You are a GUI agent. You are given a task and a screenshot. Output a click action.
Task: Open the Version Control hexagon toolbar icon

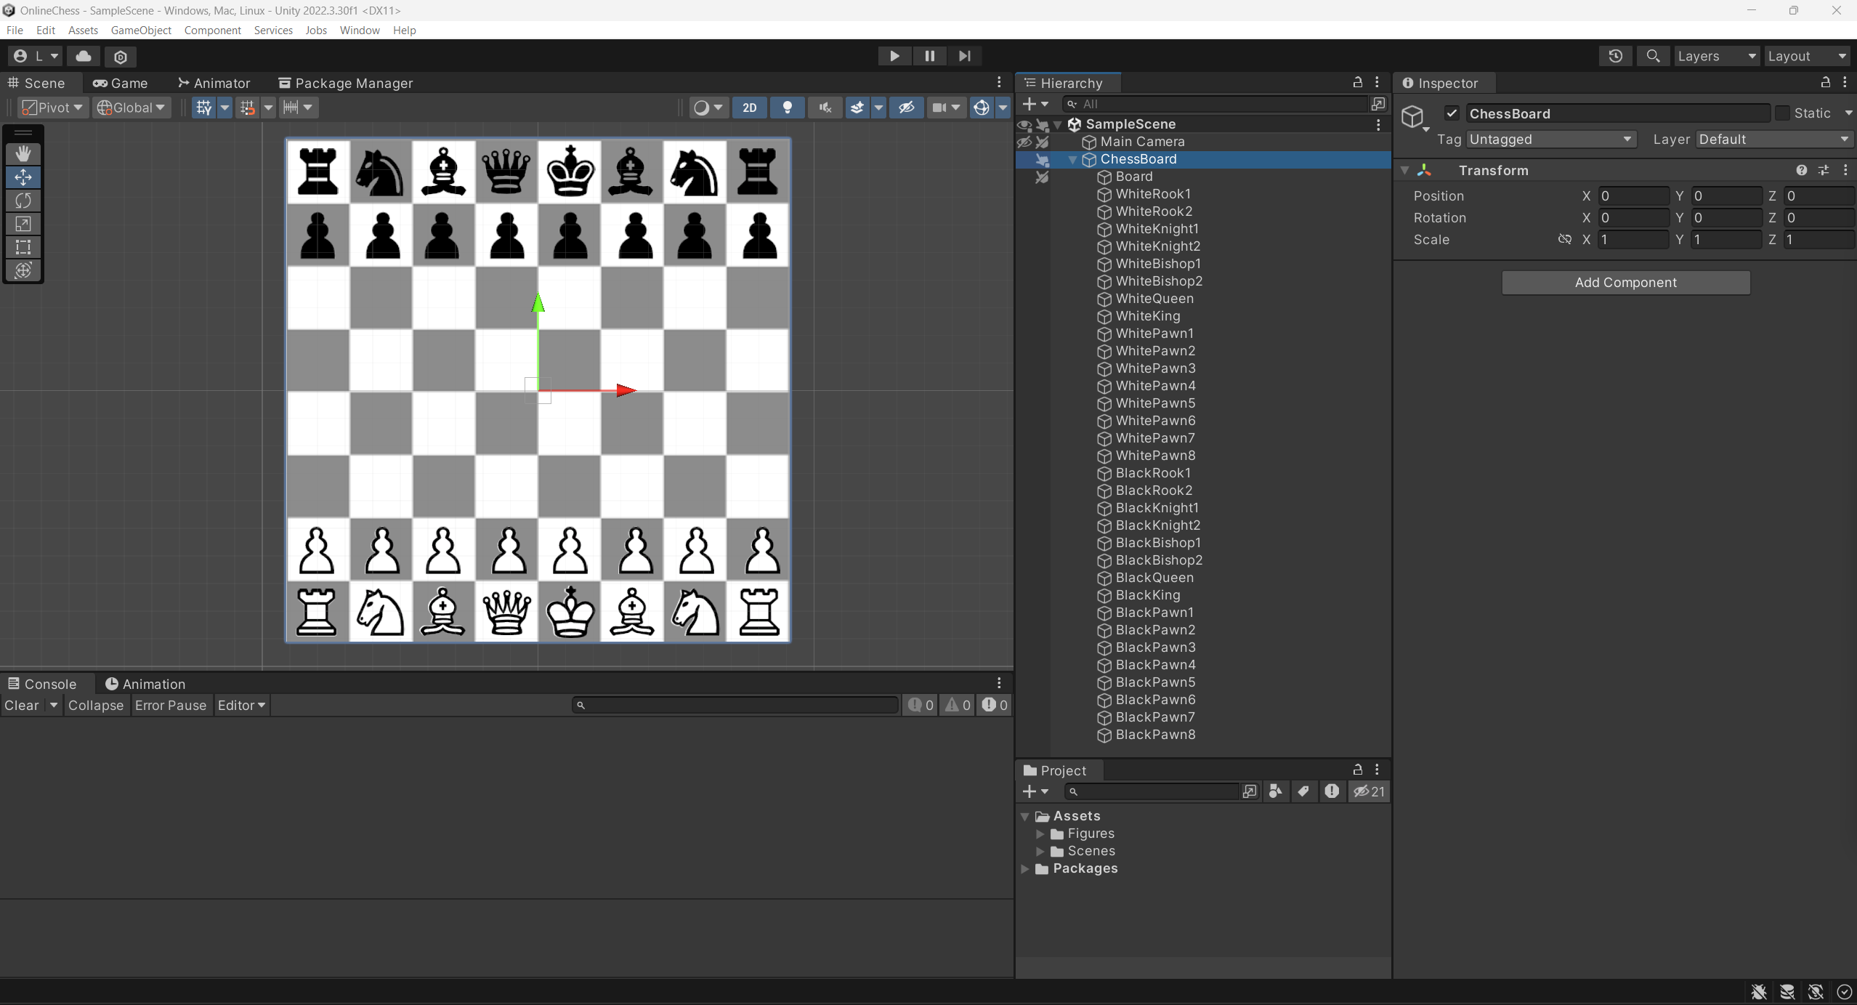coord(121,56)
